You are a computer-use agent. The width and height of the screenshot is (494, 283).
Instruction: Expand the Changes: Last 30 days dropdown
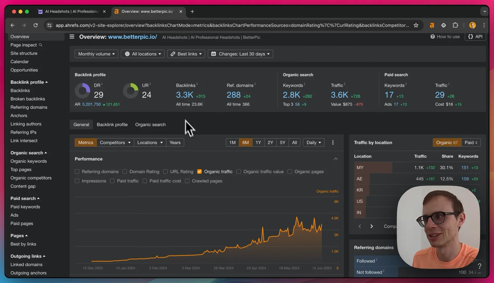(x=240, y=54)
